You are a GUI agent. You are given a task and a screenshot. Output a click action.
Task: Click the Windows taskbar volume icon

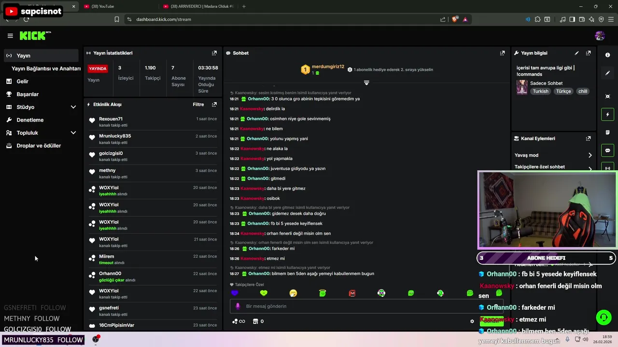tap(585, 339)
